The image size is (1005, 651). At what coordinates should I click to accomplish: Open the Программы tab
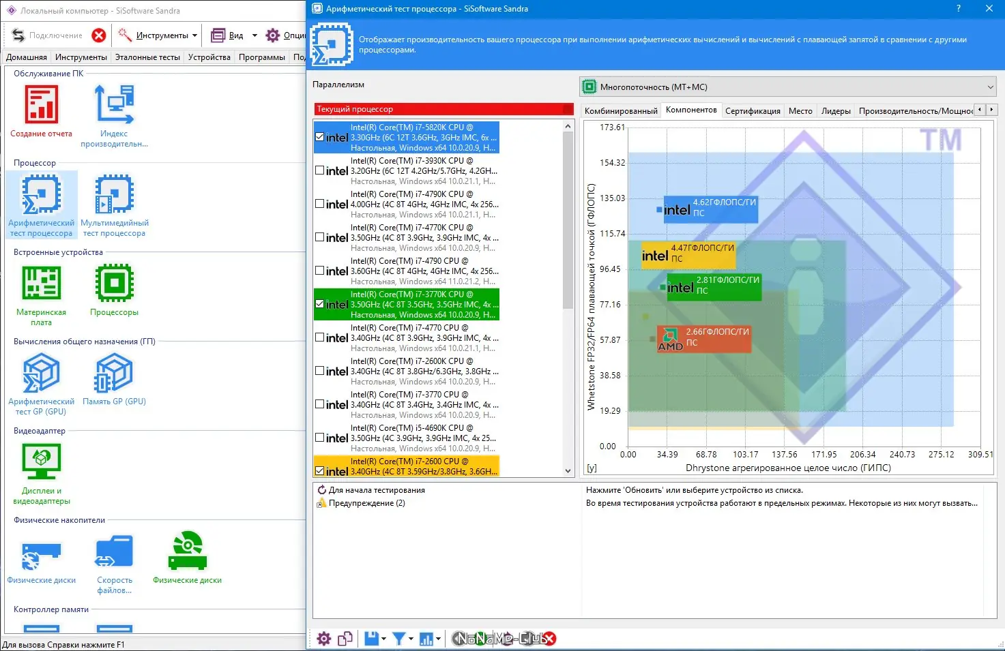262,57
